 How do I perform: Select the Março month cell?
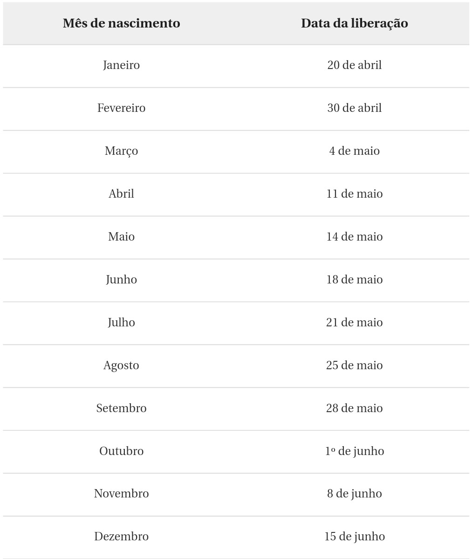tap(122, 151)
